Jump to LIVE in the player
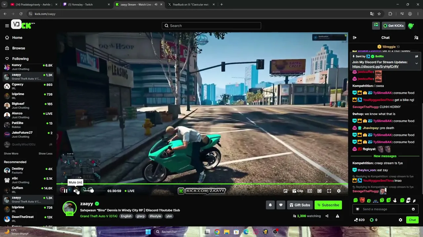The width and height of the screenshot is (423, 237). point(130,191)
